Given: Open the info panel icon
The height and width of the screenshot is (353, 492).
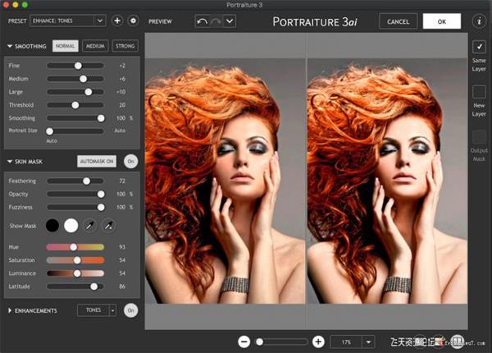Looking at the screenshot, I should (480, 21).
